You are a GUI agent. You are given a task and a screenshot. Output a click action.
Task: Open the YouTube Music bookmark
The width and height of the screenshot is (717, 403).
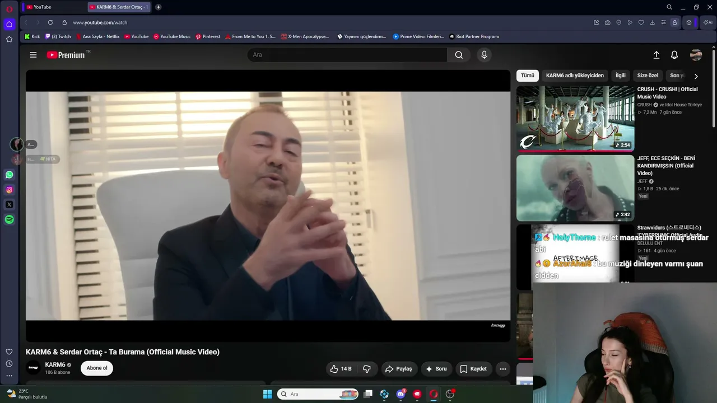pyautogui.click(x=172, y=36)
